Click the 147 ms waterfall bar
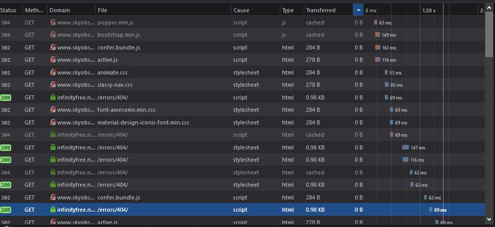495x227 pixels. click(x=405, y=147)
